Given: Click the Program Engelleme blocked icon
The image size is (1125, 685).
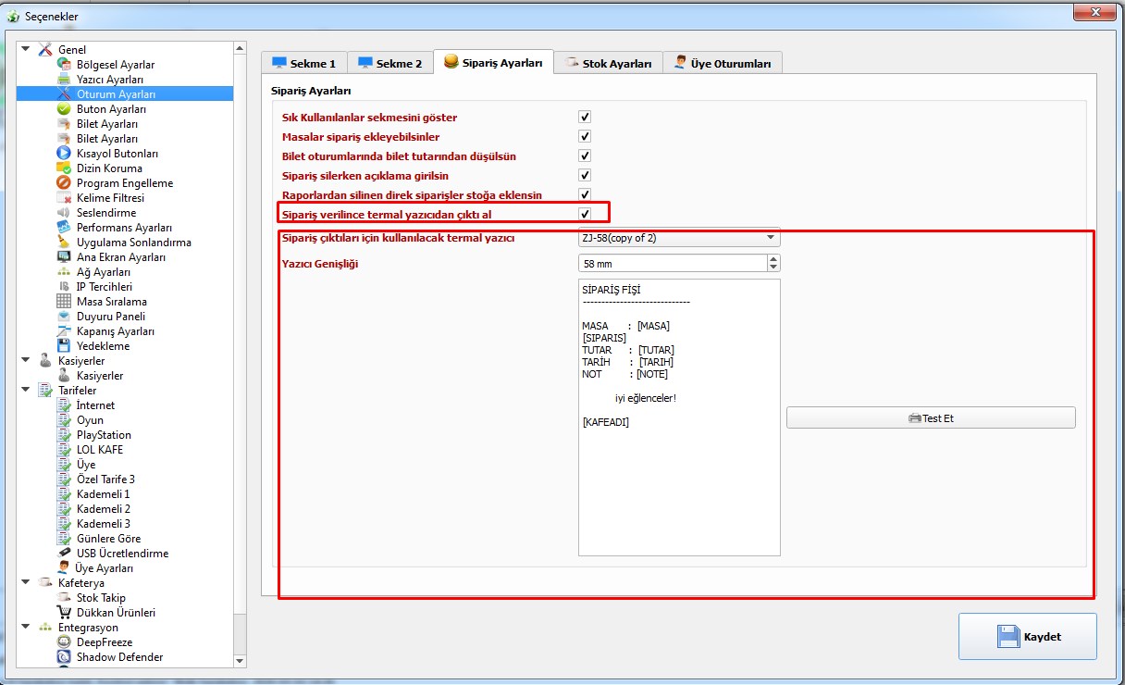Looking at the screenshot, I should [x=64, y=183].
